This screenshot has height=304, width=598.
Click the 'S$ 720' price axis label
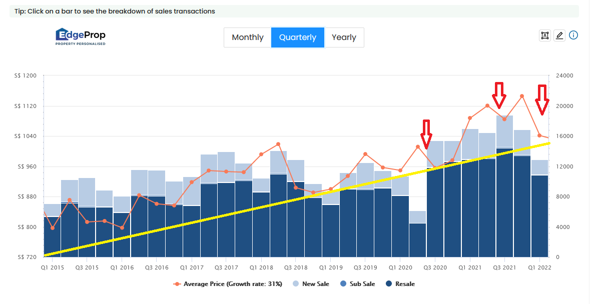27,257
